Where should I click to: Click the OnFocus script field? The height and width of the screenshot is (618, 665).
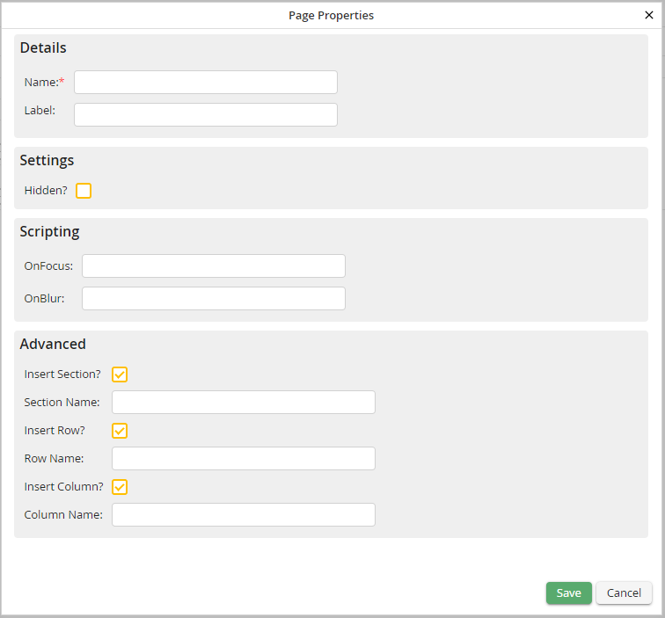[x=214, y=266]
